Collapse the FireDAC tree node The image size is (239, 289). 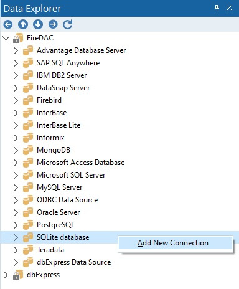pyautogui.click(x=6, y=38)
